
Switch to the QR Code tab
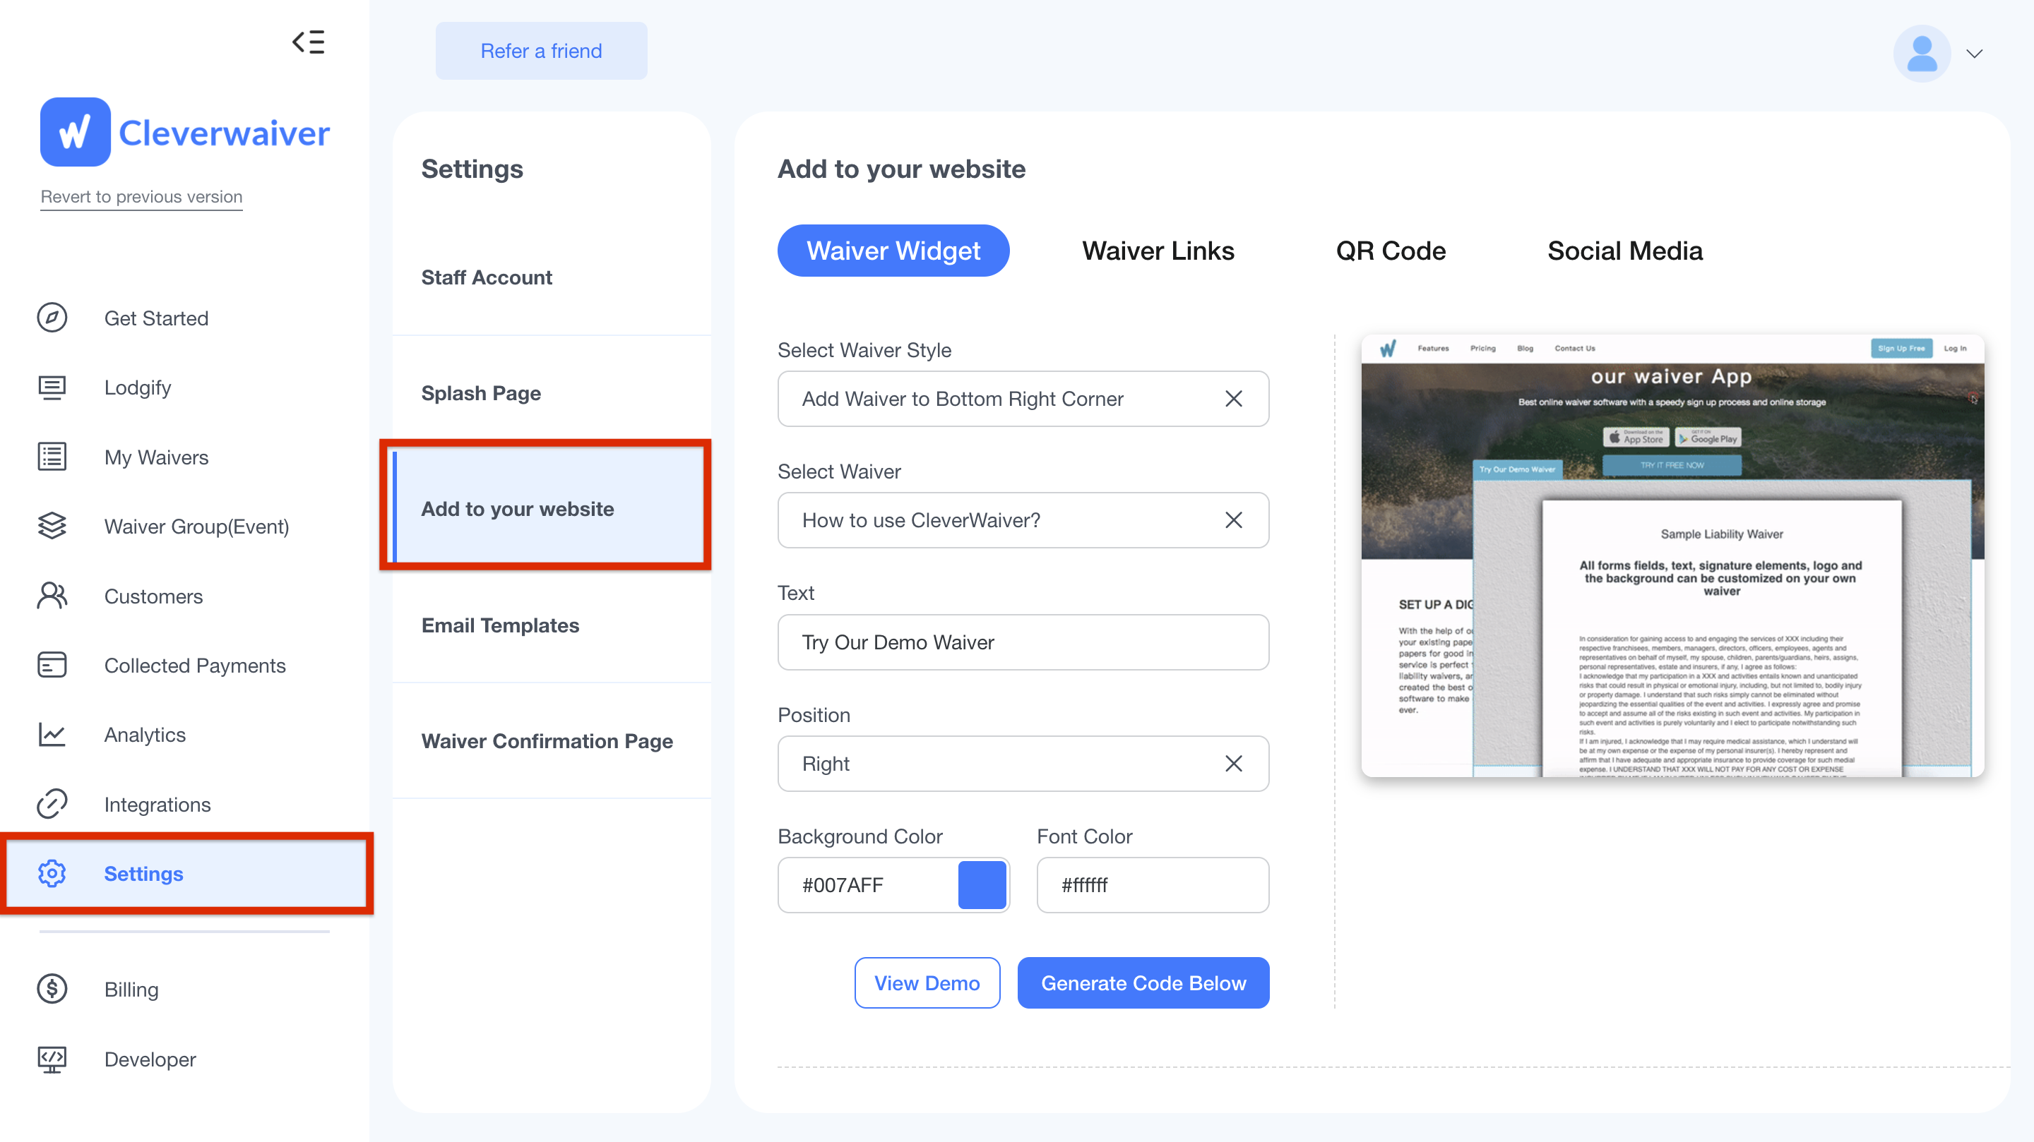pos(1391,251)
